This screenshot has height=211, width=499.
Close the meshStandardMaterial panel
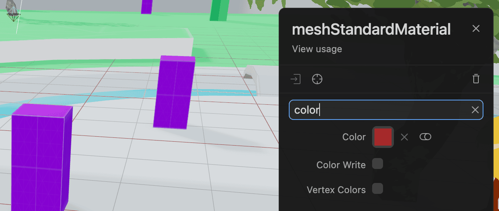point(476,28)
